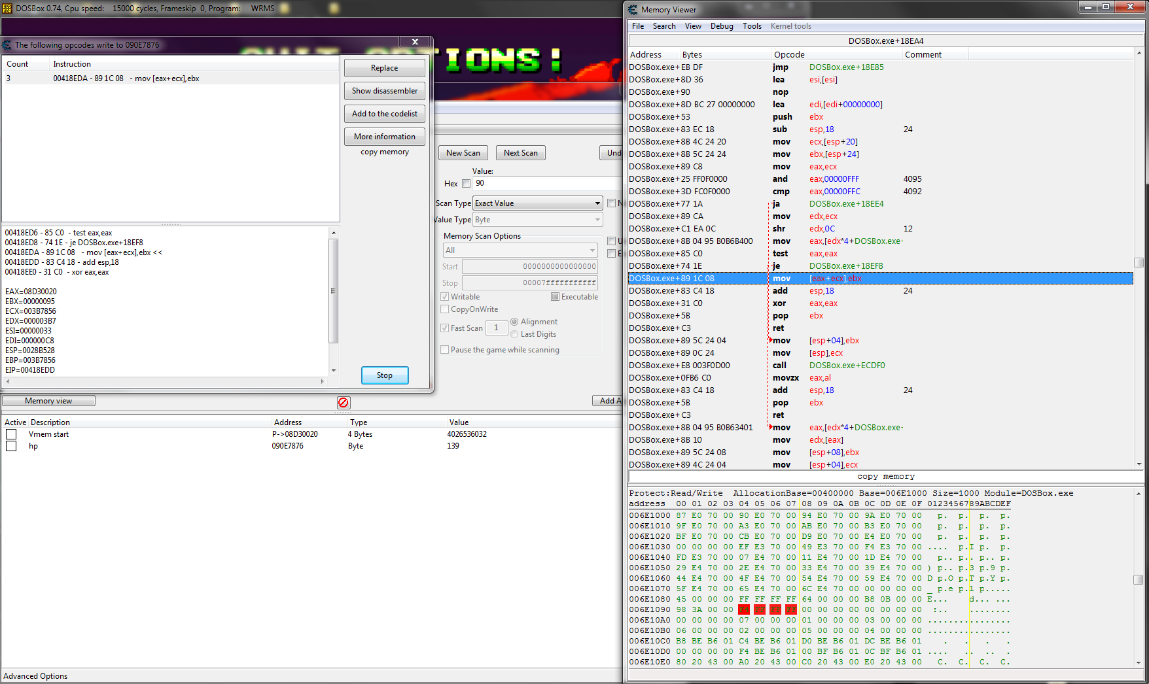Toggle the Hex checkbox

[466, 184]
